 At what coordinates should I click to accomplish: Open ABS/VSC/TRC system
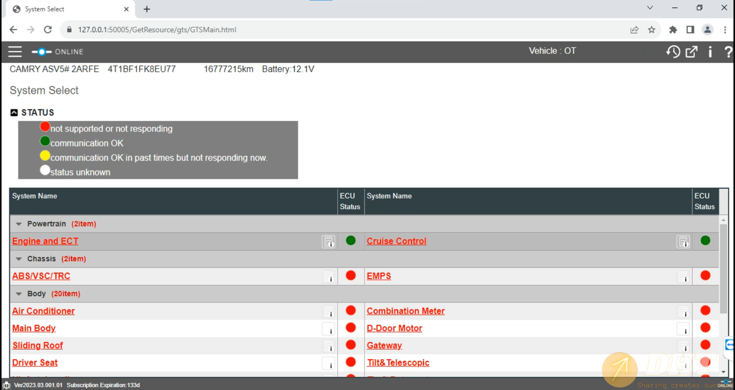tap(41, 276)
